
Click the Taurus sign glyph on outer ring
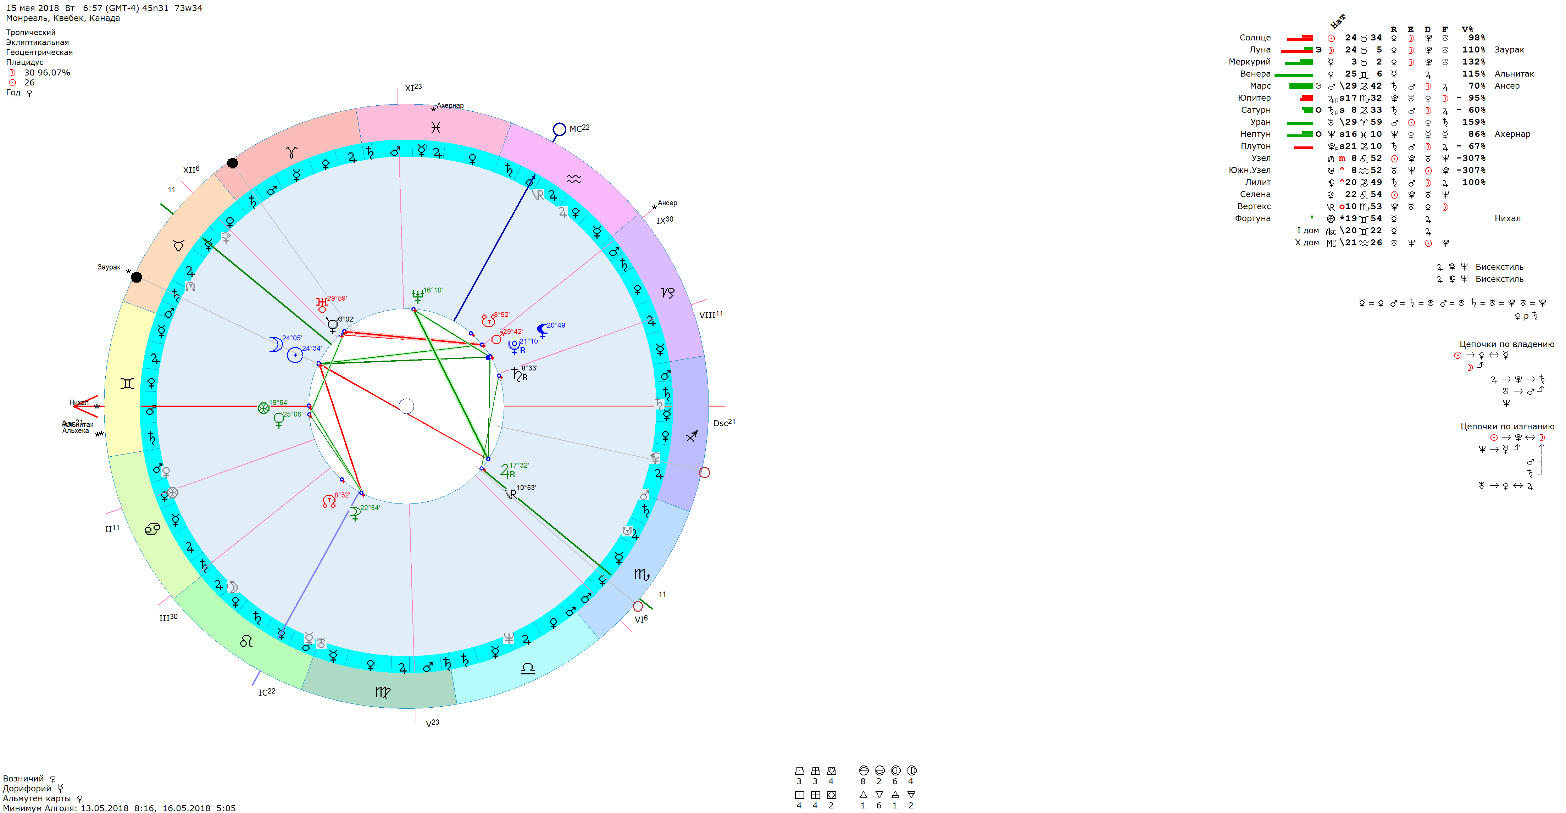(178, 245)
